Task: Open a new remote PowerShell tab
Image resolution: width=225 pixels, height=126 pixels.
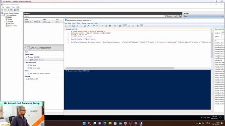Action: coord(115,26)
